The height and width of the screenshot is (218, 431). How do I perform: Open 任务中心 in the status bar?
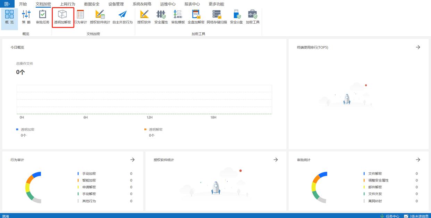click(x=390, y=216)
